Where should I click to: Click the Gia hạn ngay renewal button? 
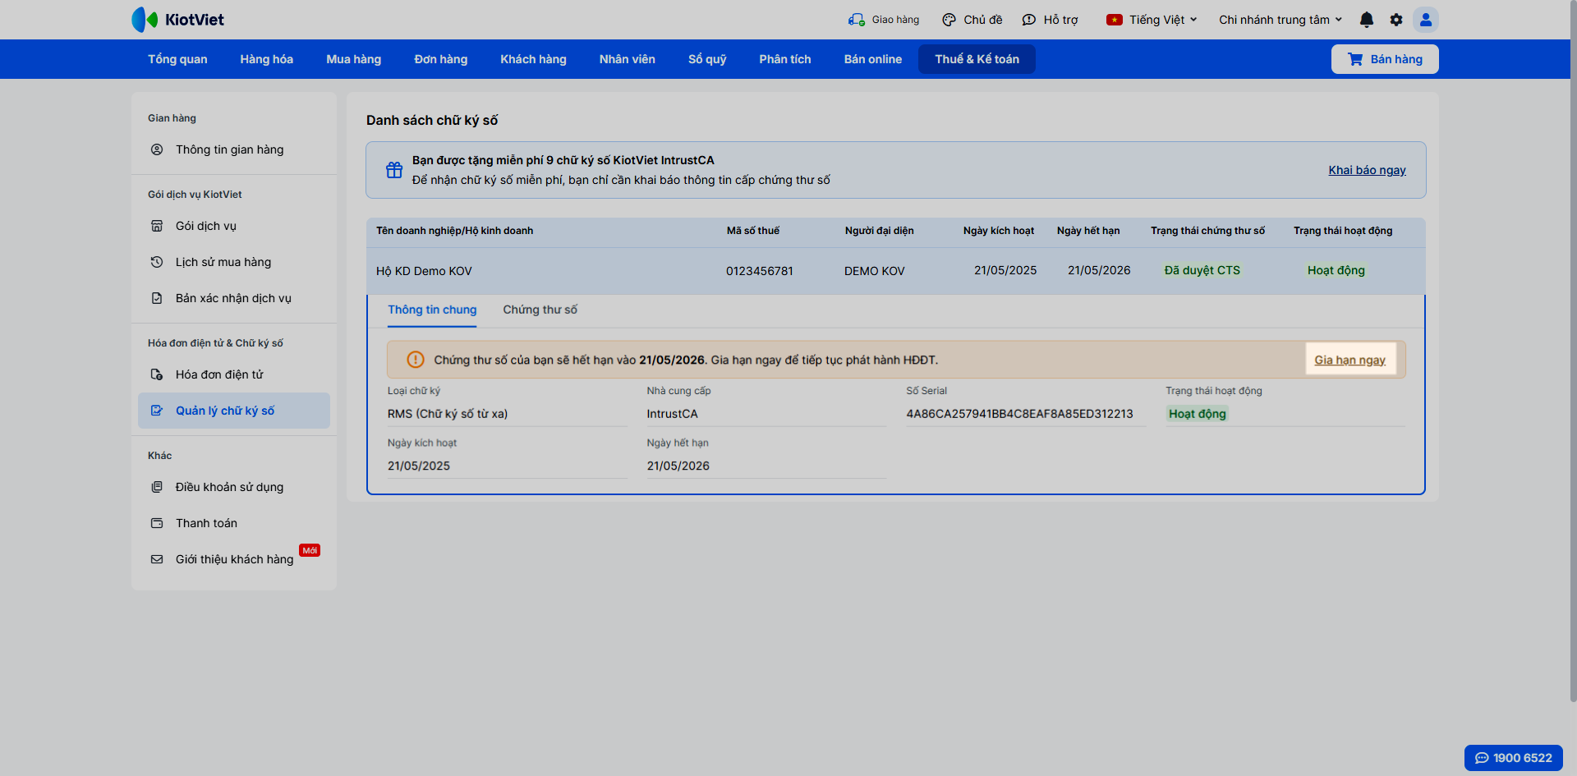[x=1350, y=360]
